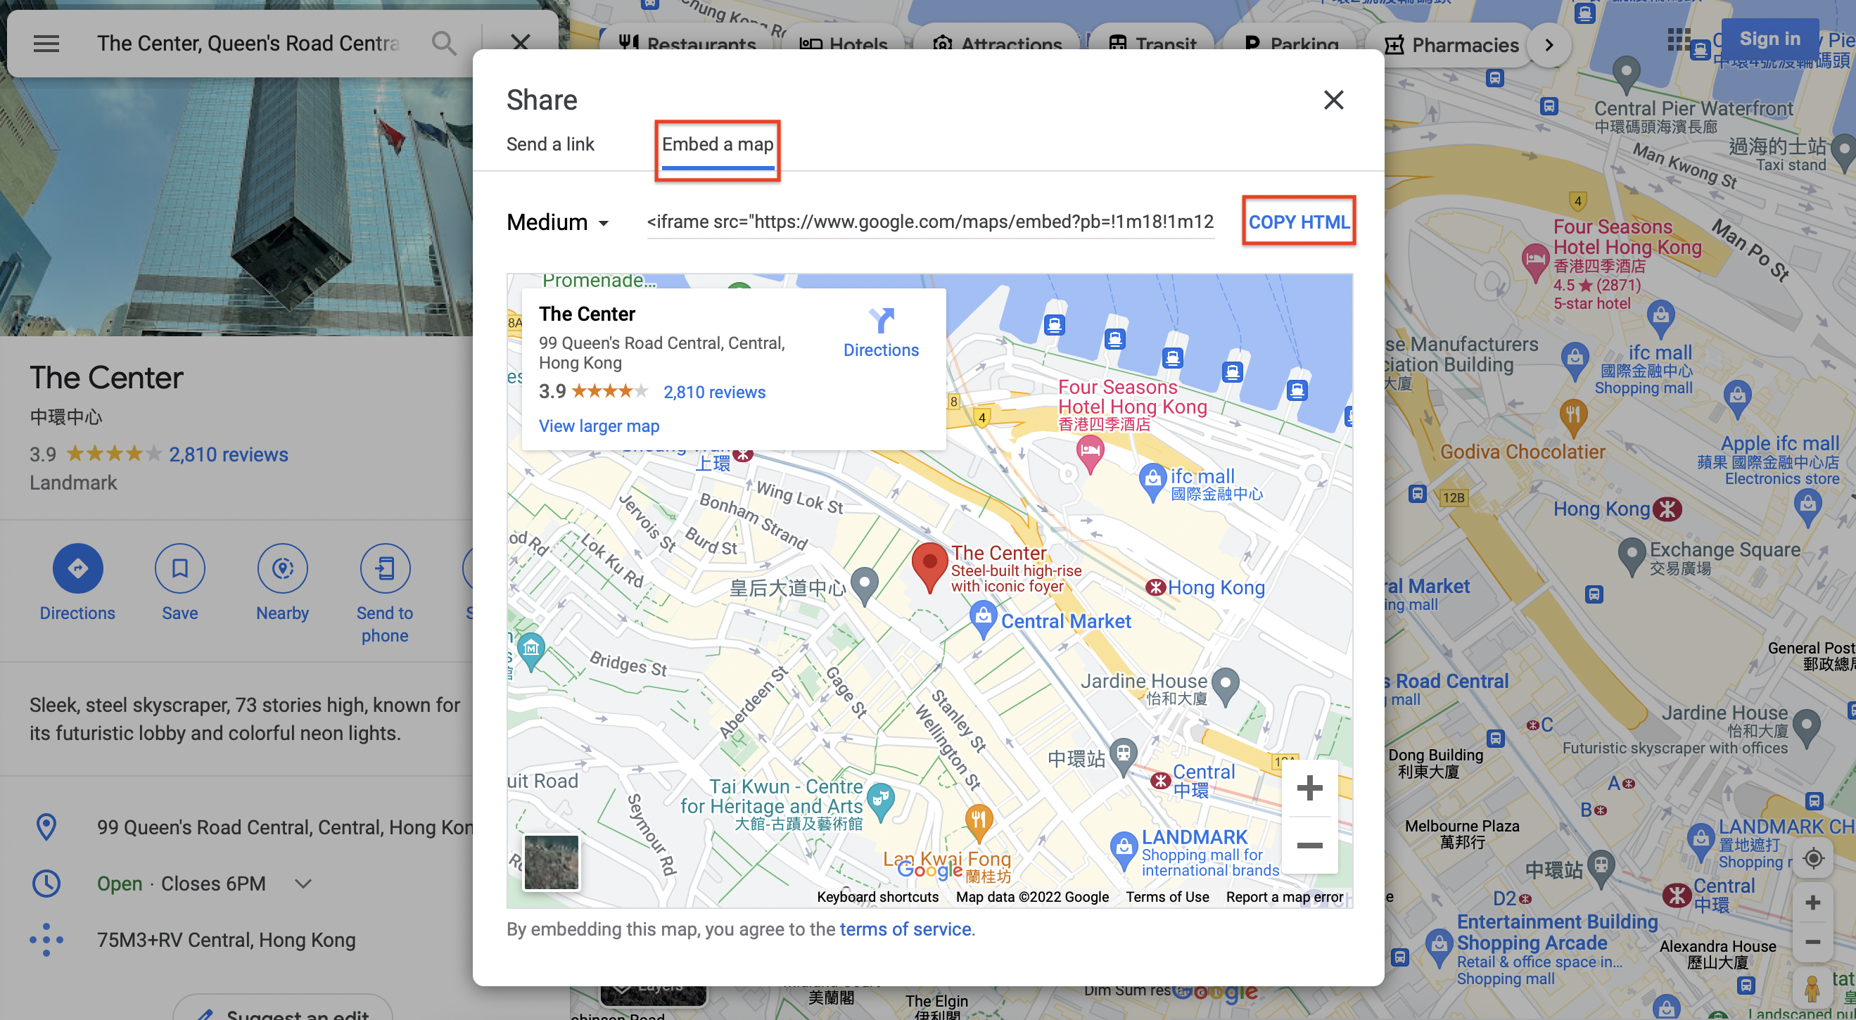Click the Sign in button

[x=1769, y=39]
